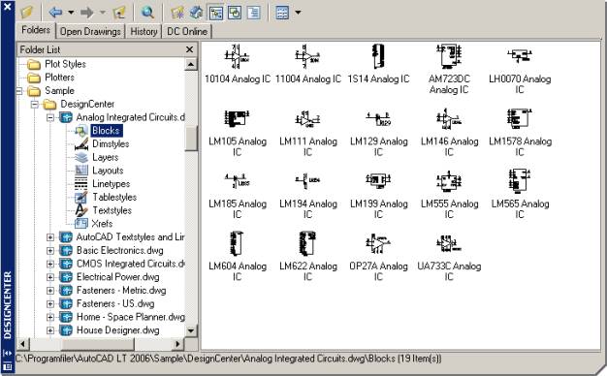Select Xrefs in the folder tree
The width and height of the screenshot is (607, 376).
click(x=102, y=224)
